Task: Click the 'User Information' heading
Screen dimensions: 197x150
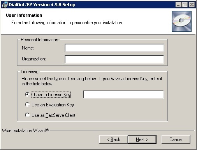Action: click(24, 15)
